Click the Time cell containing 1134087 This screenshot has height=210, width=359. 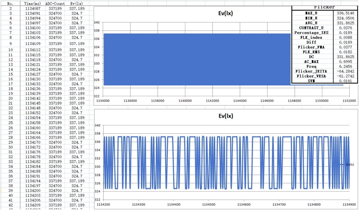tap(32, 8)
